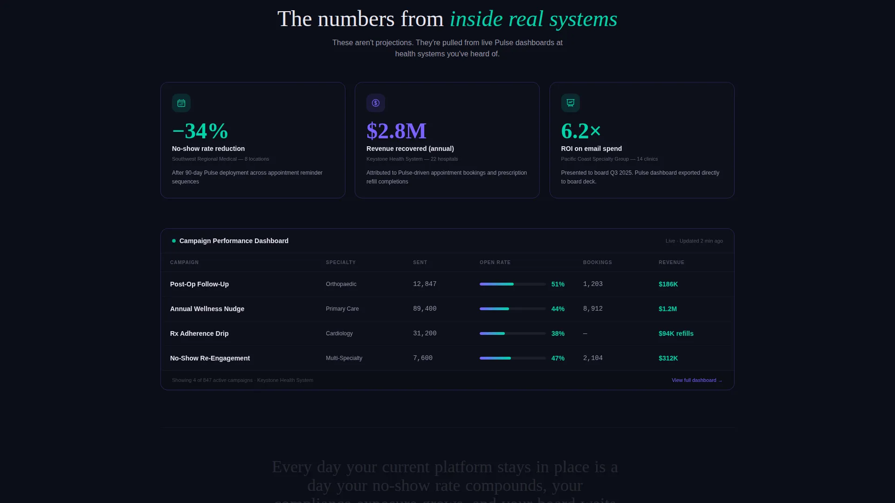Viewport: 895px width, 503px height.
Task: Click the calendar icon on the no-show card
Action: click(181, 103)
